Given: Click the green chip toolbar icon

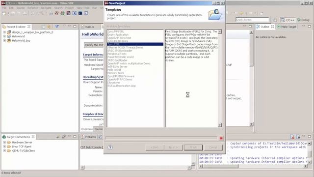Looking at the screenshot, I should point(62,13).
